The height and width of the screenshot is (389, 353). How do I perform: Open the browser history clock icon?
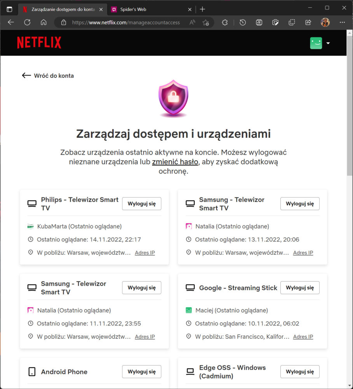[243, 23]
